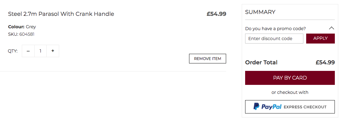Checkout with PayPal Express Checkout
342x120 pixels.
[x=290, y=107]
